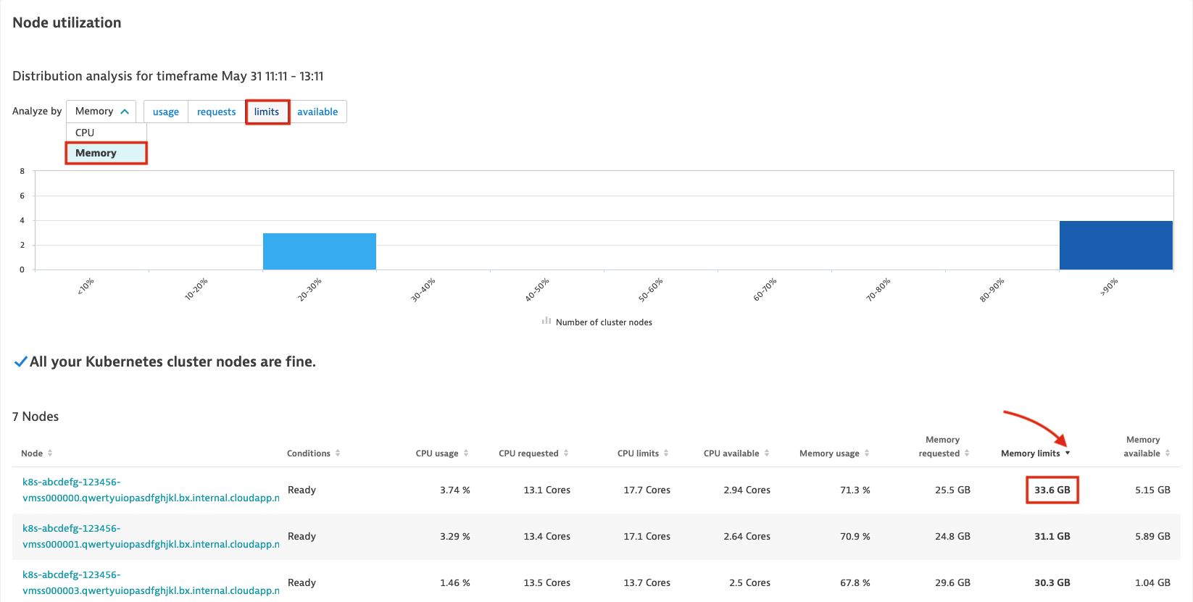The height and width of the screenshot is (602, 1193).
Task: Sort table by Node column
Action: [37, 453]
